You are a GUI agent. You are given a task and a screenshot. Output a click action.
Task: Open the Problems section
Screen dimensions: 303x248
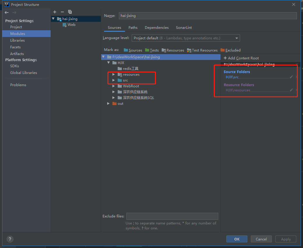click(18, 85)
